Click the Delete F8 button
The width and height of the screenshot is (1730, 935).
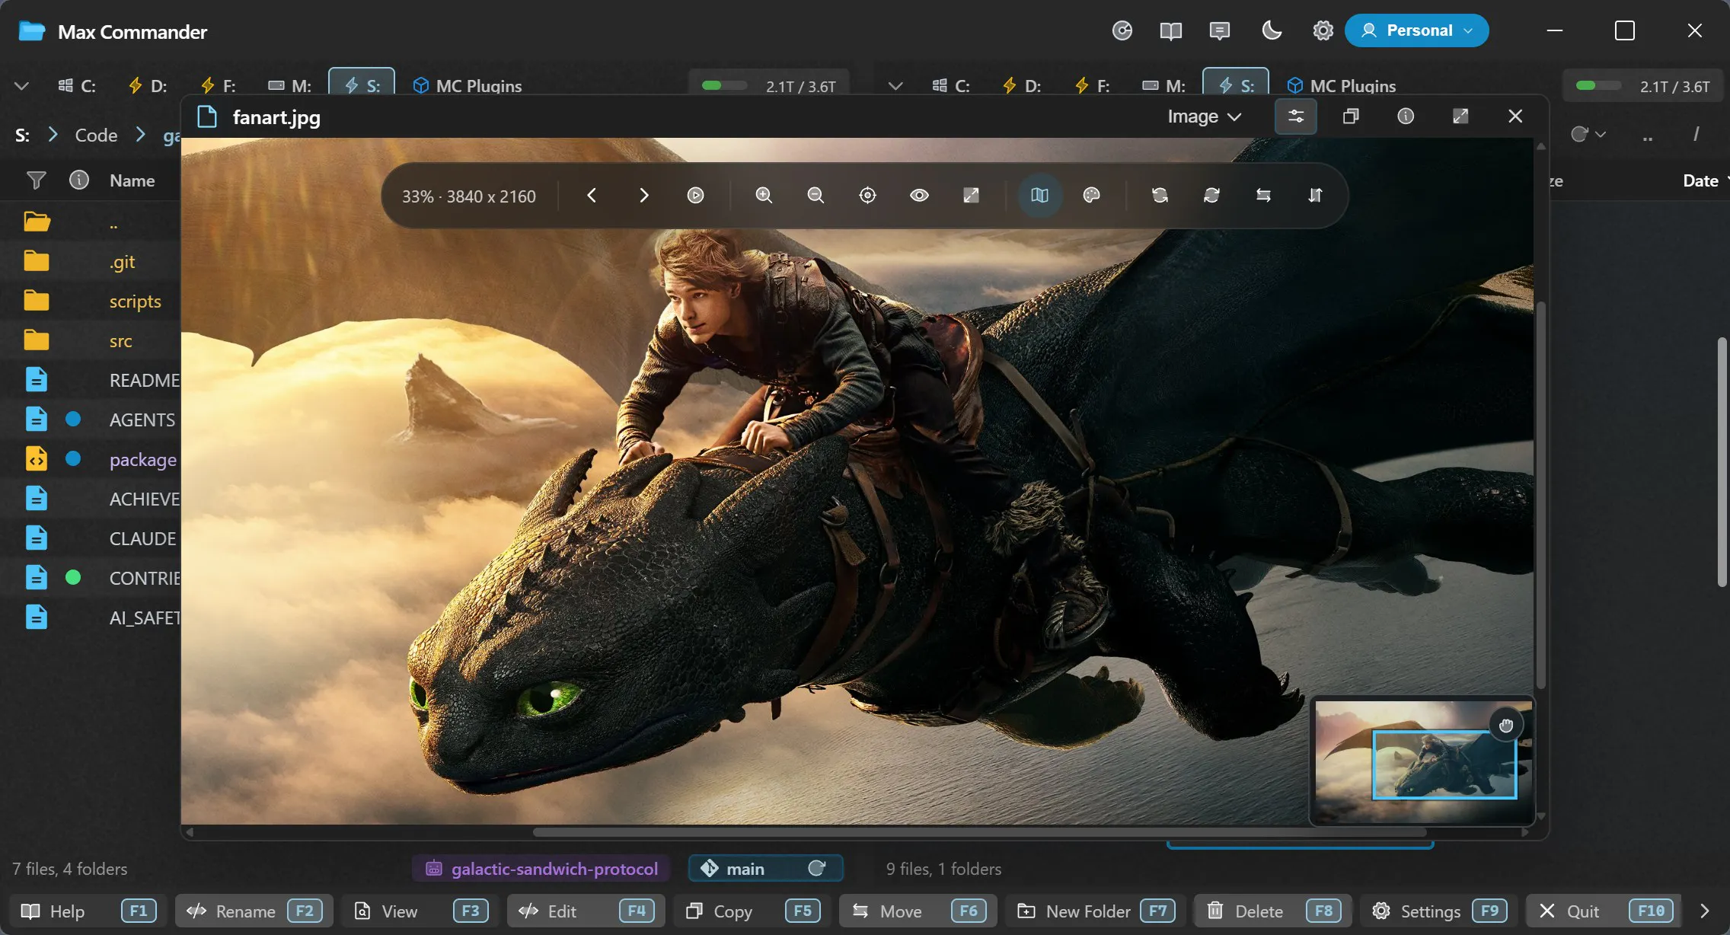pos(1273,911)
